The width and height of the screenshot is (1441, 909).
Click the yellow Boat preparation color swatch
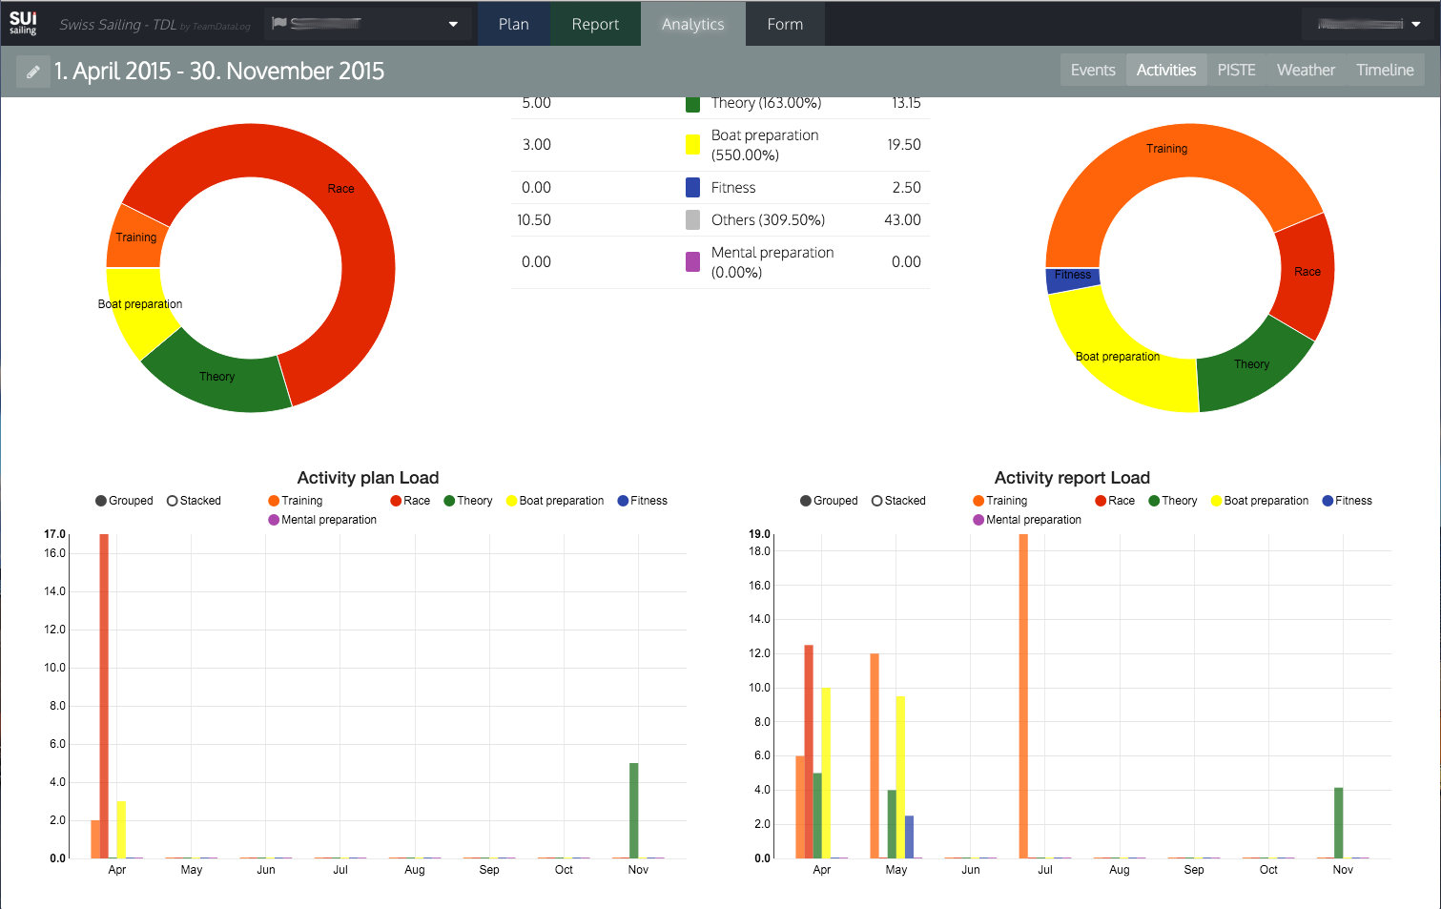tap(693, 145)
